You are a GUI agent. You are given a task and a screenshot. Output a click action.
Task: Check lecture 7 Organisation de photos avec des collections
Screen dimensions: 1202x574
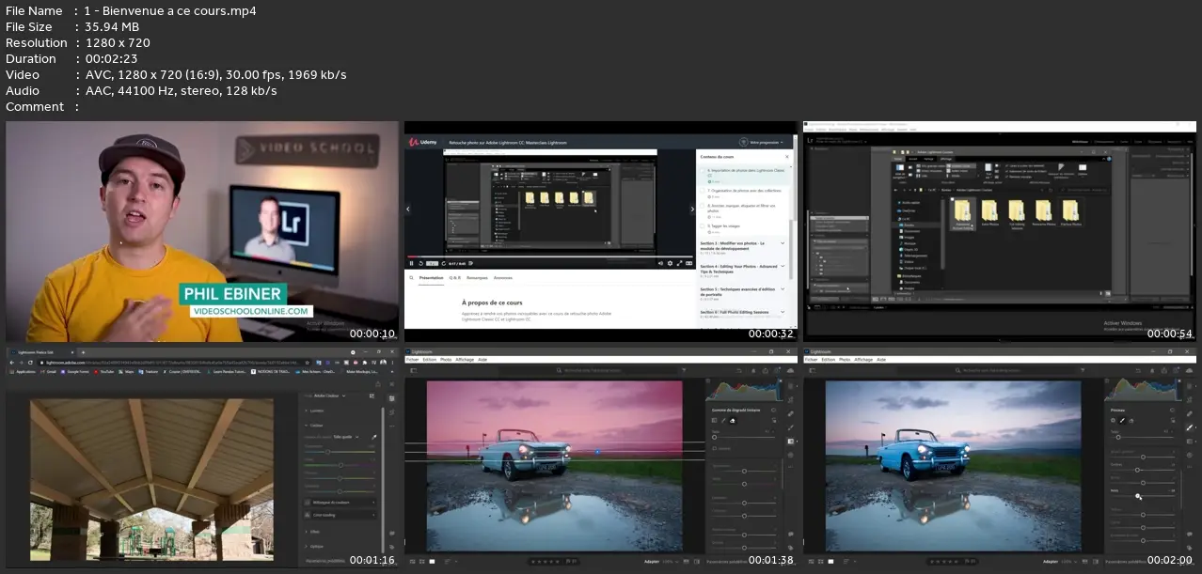[x=704, y=190]
